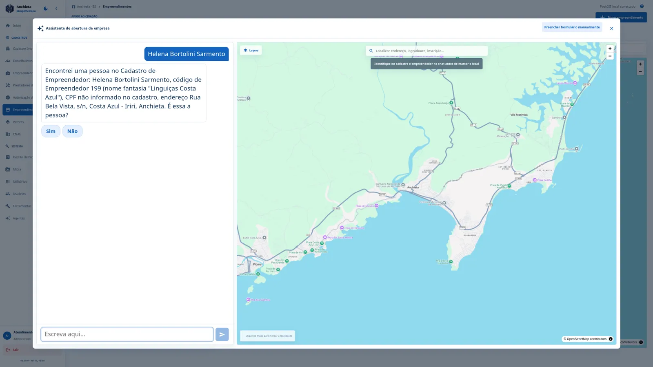Screen dimensions: 653x367
Task: Go to Início in the sidebar
Action: [17, 26]
